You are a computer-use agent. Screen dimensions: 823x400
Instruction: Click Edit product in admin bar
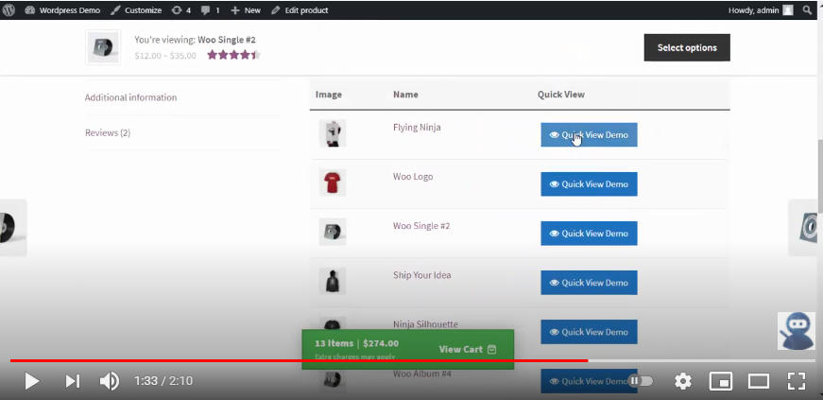click(300, 10)
